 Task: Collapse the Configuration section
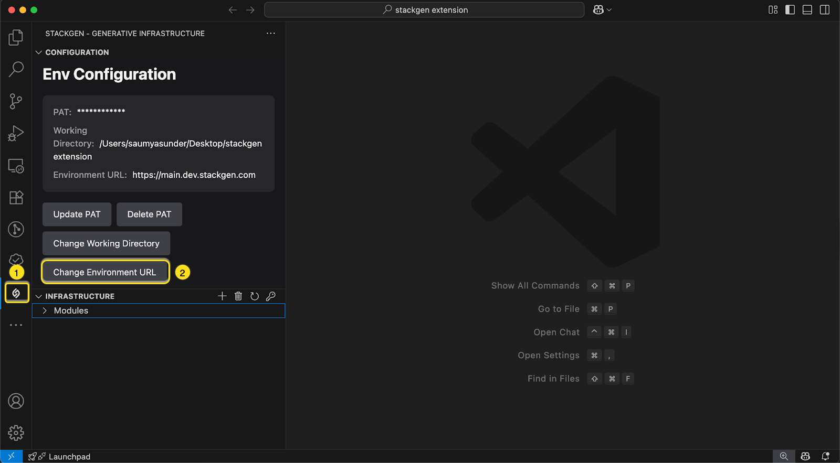[38, 52]
